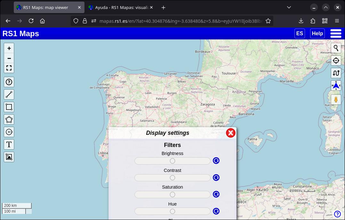Go back to previous page
This screenshot has width=345, height=220.
[x=8, y=21]
